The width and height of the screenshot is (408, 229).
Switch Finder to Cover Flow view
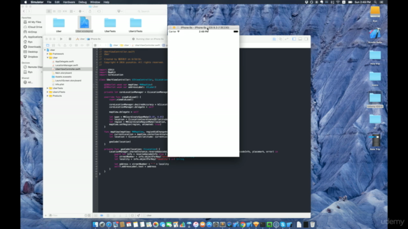[65, 11]
